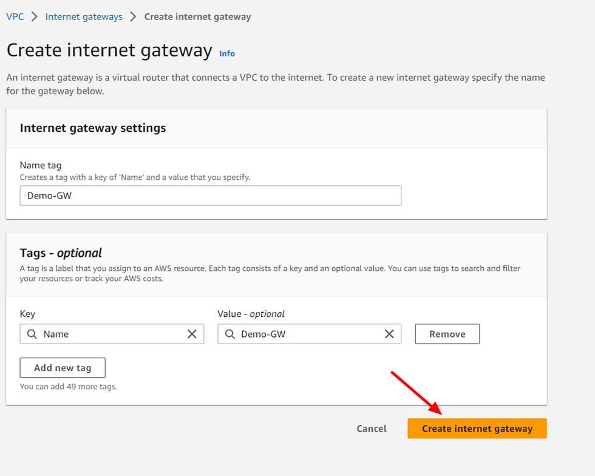Click the search icon in Value field
The height and width of the screenshot is (476, 595).
click(x=230, y=334)
